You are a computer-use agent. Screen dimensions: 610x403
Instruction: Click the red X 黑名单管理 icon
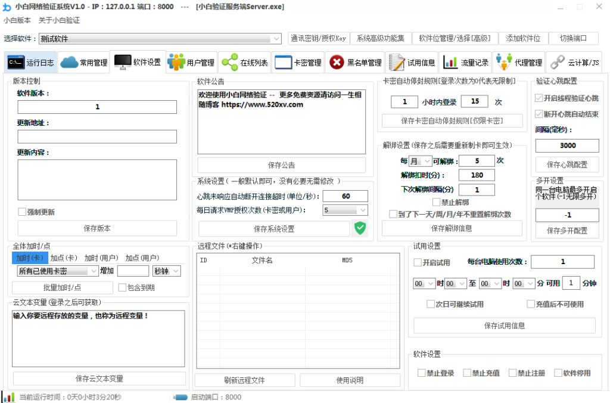pos(335,61)
